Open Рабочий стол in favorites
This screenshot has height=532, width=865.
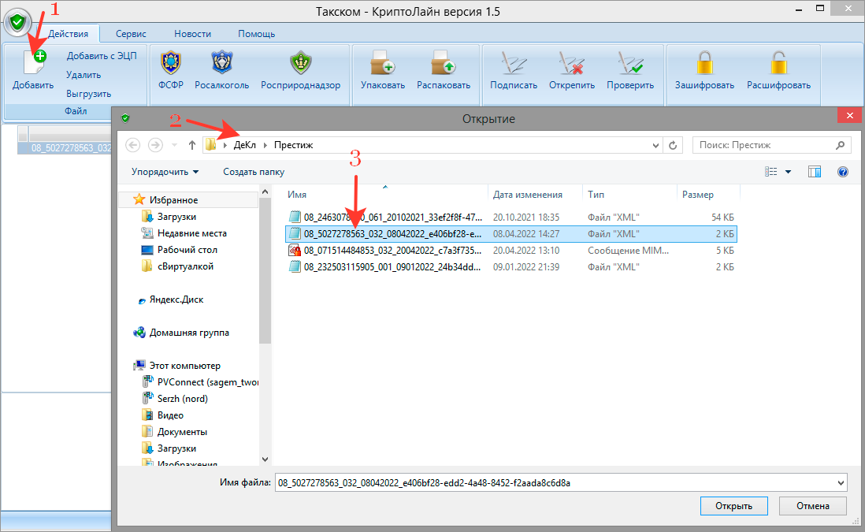[x=180, y=250]
